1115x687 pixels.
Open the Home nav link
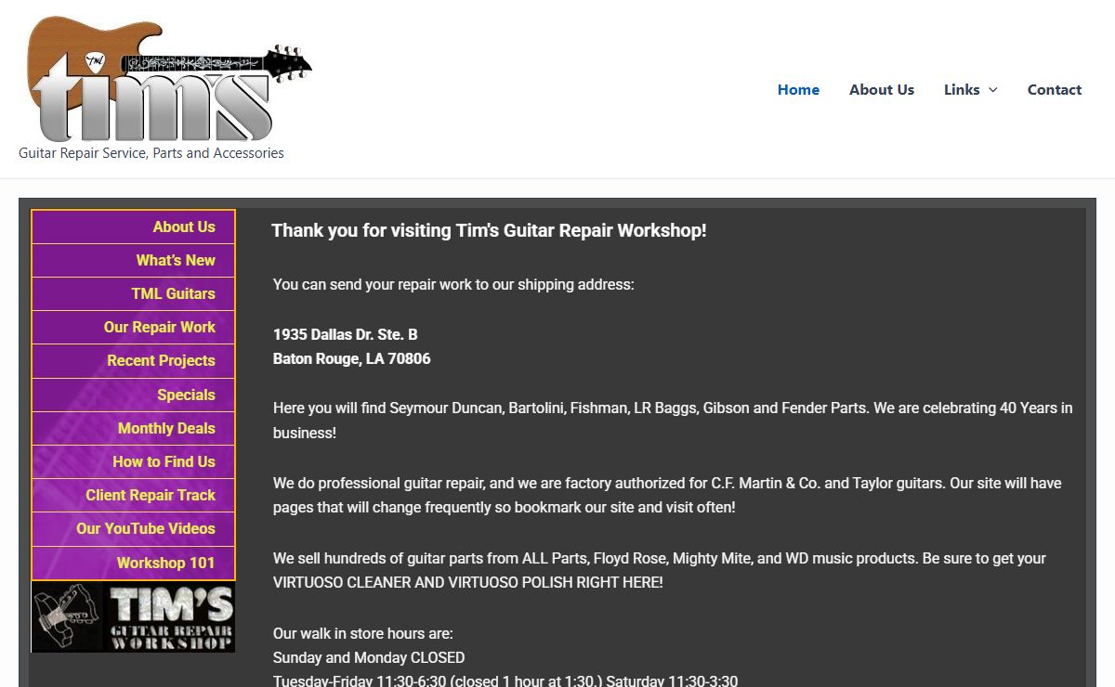798,90
